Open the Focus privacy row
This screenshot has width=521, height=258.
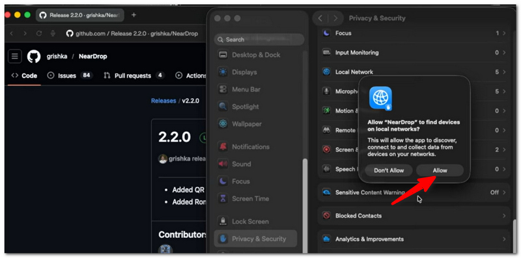click(x=414, y=33)
